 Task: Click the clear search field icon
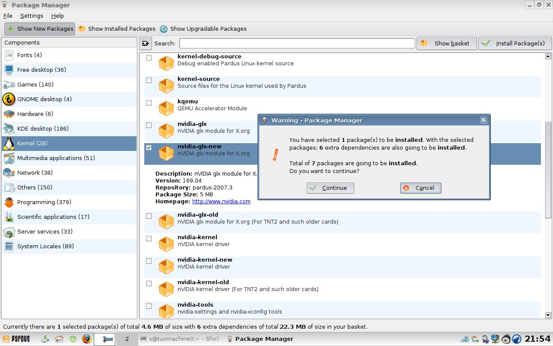click(146, 43)
